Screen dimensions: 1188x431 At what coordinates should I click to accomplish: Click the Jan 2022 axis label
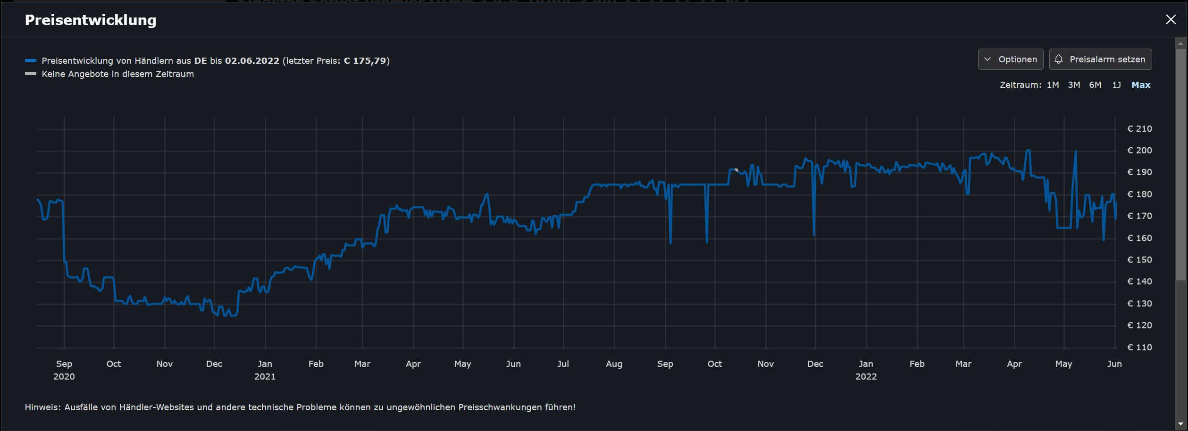866,370
